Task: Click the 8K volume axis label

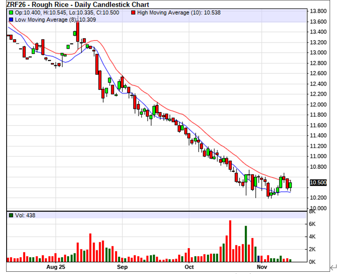Action: pyautogui.click(x=312, y=212)
